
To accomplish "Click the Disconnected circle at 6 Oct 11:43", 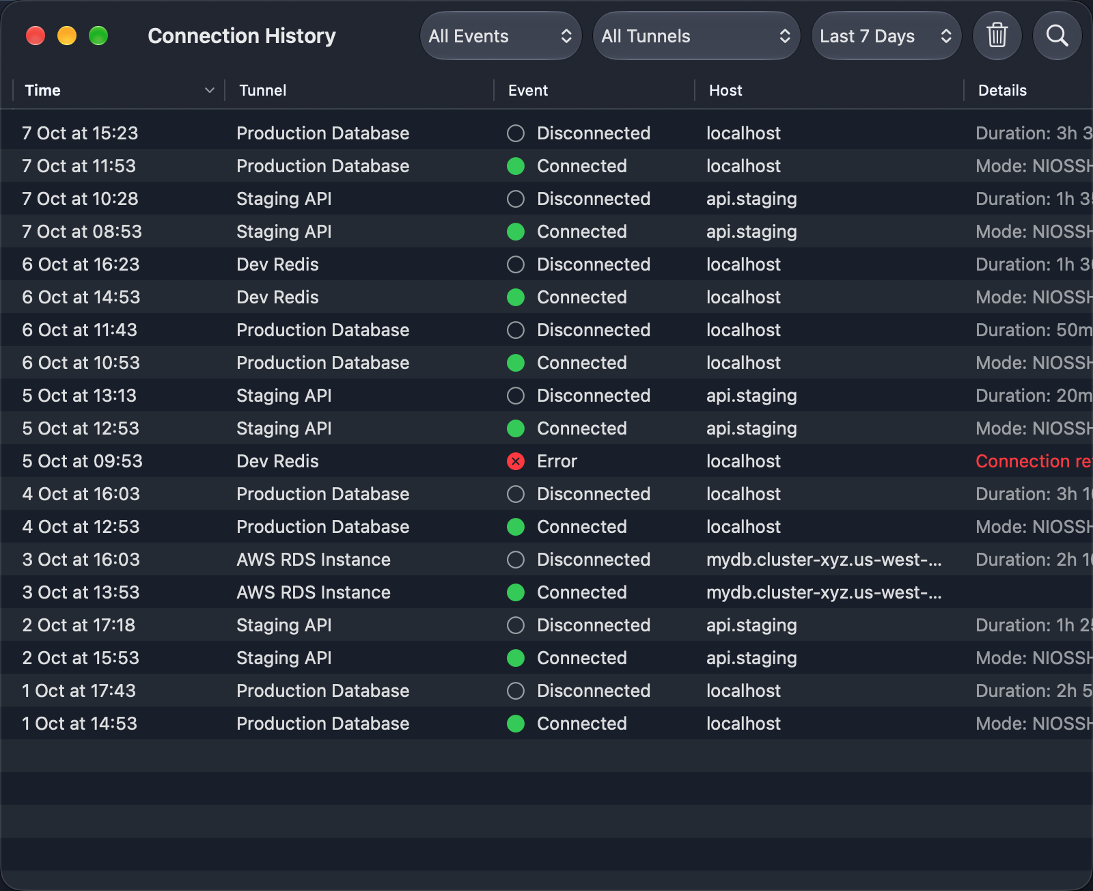I will coord(516,330).
